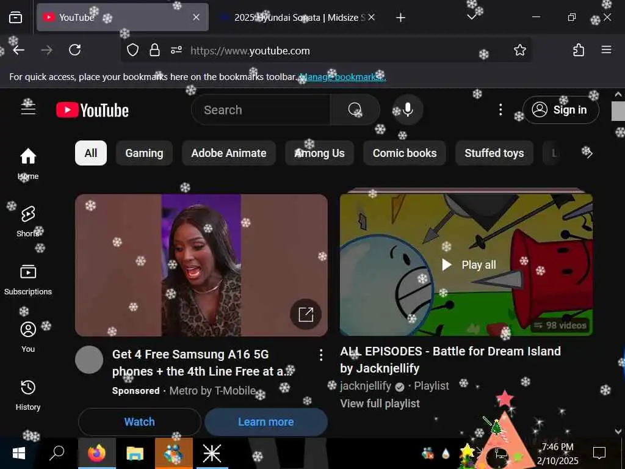The width and height of the screenshot is (625, 469).
Task: Click the Firefox taskbar icon
Action: (97, 453)
